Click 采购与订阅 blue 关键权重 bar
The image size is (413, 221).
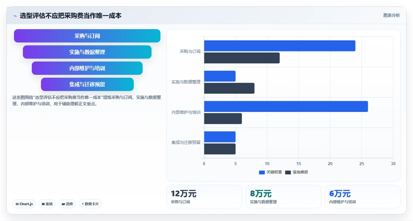click(280, 46)
